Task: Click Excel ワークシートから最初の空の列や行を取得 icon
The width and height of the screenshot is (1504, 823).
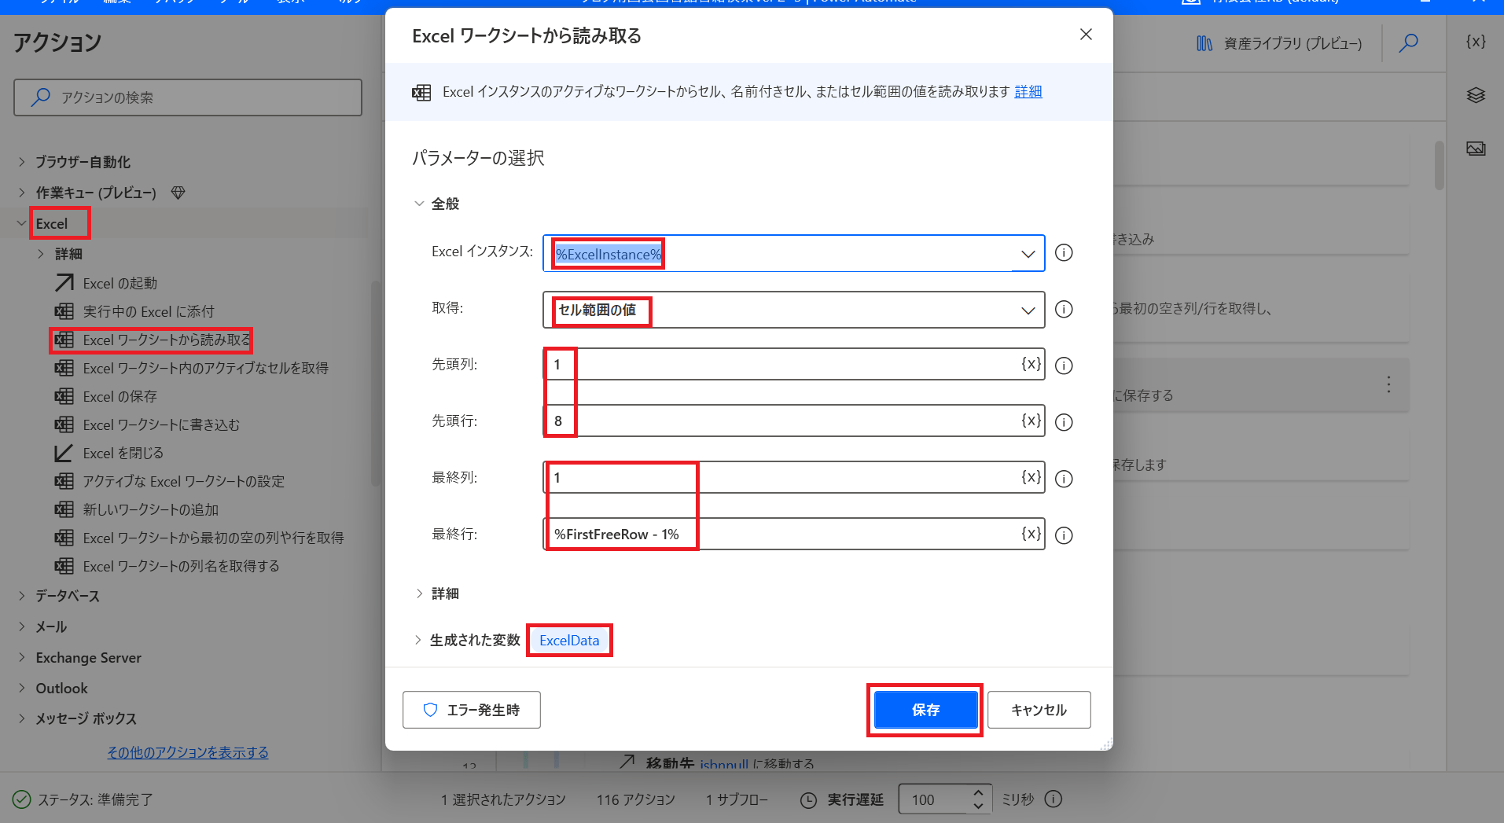Action: [x=64, y=538]
